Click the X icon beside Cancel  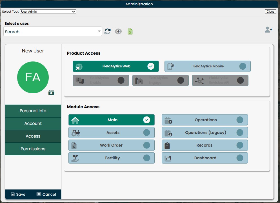point(39,194)
